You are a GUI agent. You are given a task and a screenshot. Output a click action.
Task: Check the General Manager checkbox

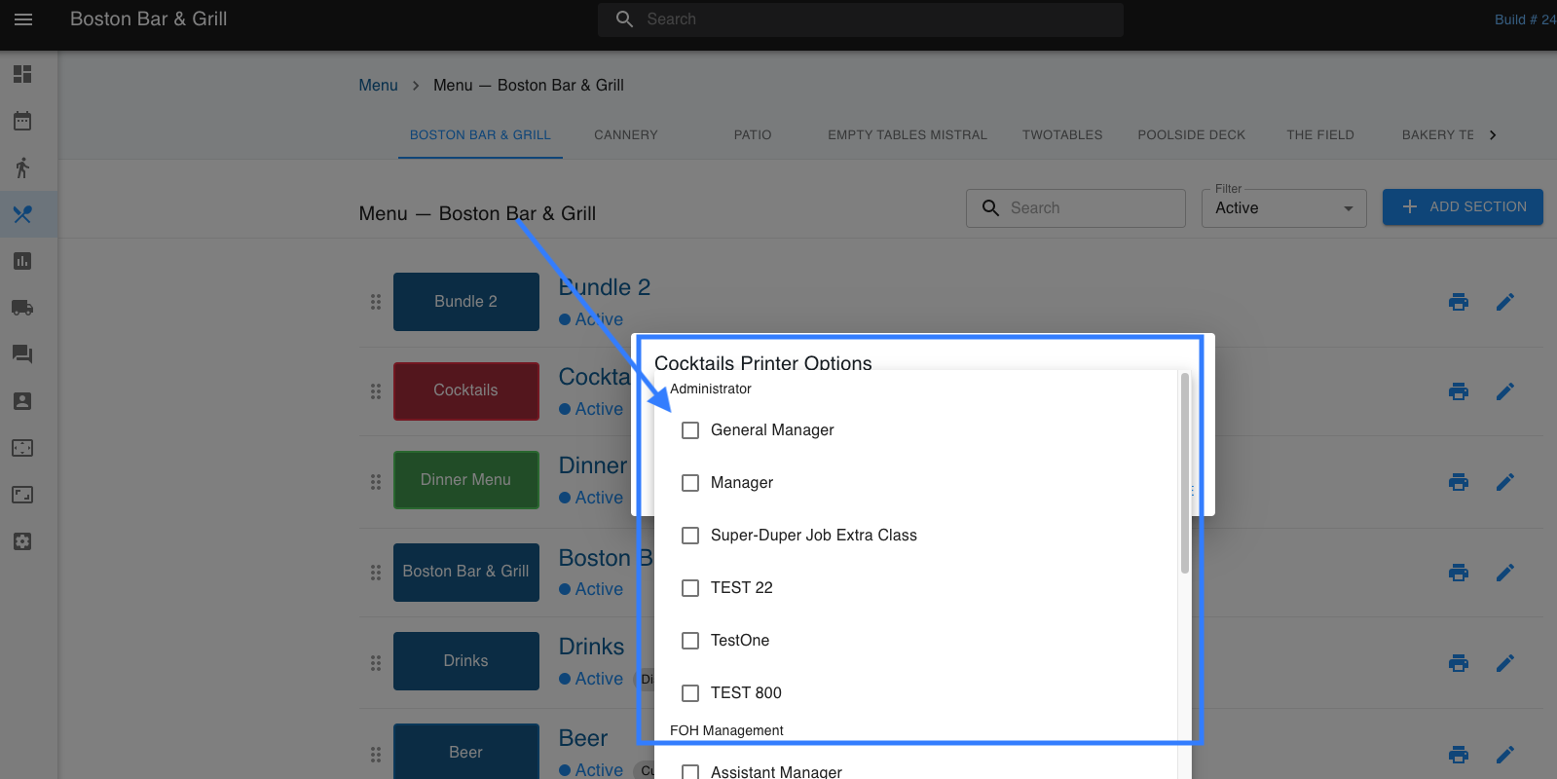[690, 430]
